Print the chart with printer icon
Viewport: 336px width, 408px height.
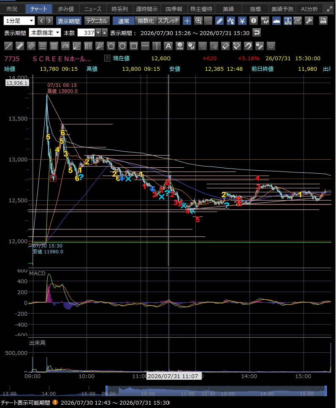click(x=323, y=21)
